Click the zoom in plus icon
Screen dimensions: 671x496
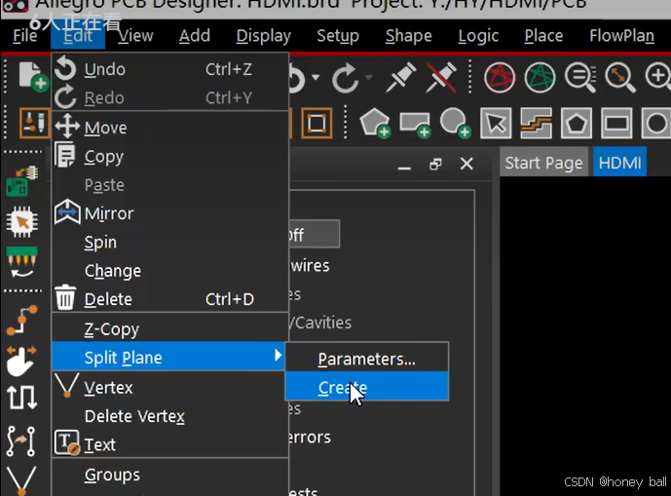point(657,78)
